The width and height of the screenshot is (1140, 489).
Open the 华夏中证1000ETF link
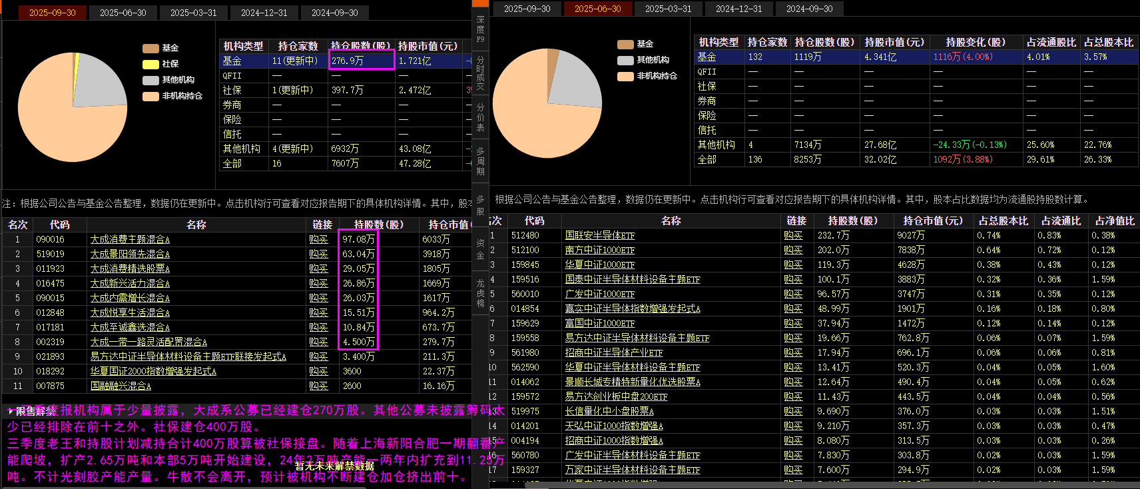(600, 264)
